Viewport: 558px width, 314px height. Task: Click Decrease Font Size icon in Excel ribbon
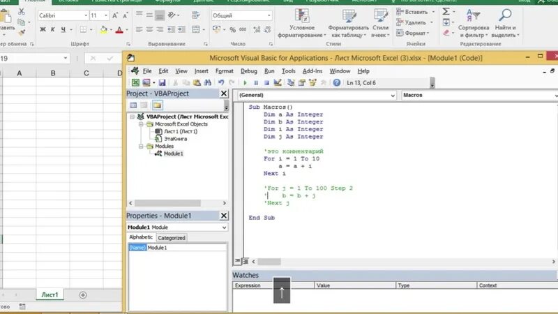tap(126, 15)
